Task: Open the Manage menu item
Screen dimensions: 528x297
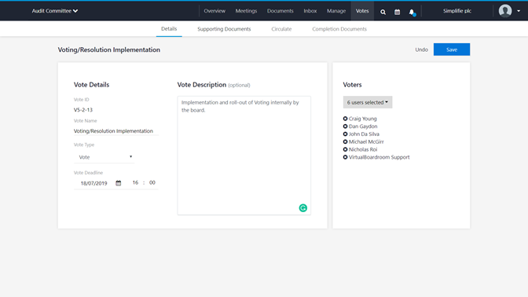Action: click(x=336, y=11)
